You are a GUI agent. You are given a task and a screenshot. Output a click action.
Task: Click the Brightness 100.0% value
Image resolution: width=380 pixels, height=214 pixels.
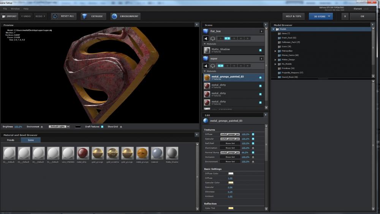click(18, 127)
